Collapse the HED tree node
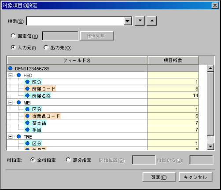The image size is (221, 190). (11, 75)
